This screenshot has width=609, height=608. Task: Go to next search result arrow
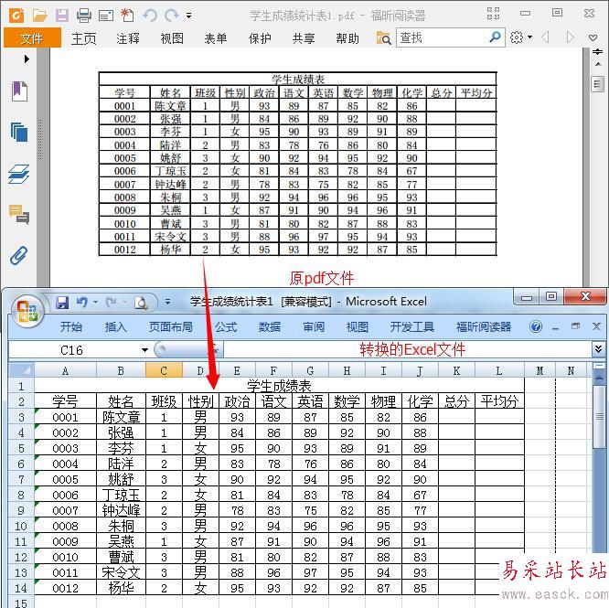tap(570, 37)
